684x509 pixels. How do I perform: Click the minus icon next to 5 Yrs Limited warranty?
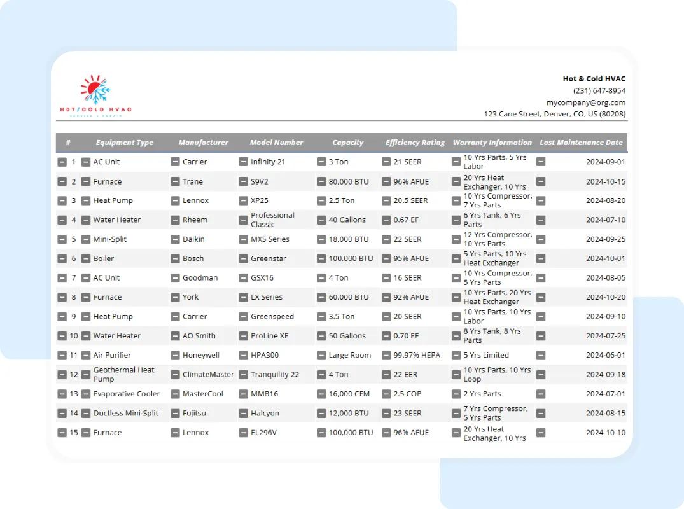click(x=456, y=355)
